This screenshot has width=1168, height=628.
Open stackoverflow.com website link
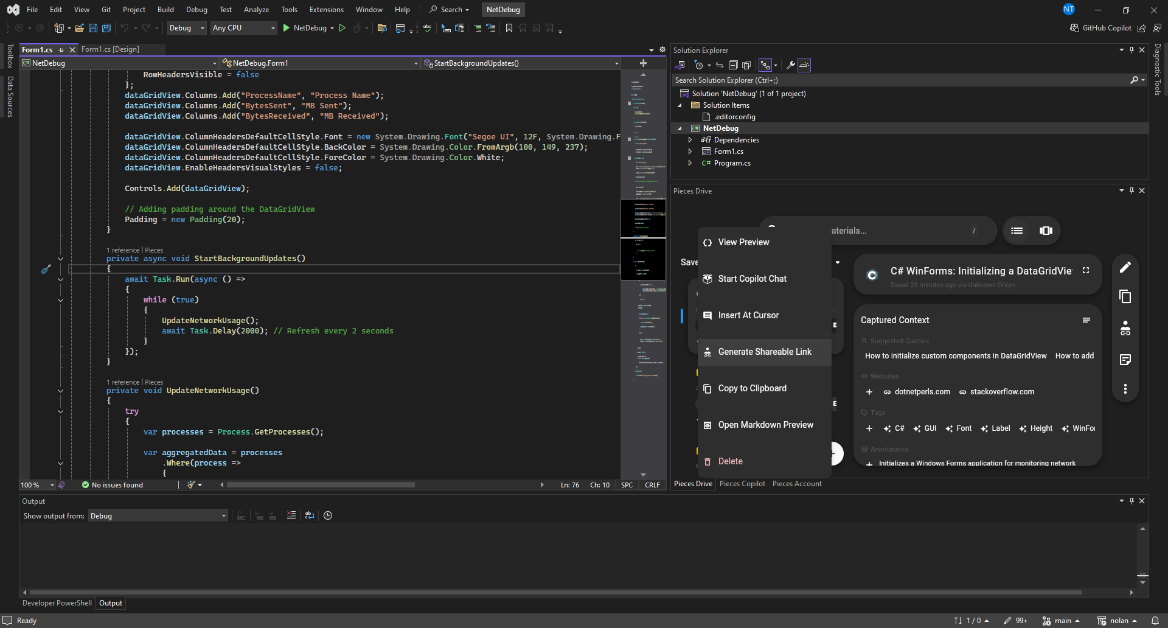coord(996,392)
